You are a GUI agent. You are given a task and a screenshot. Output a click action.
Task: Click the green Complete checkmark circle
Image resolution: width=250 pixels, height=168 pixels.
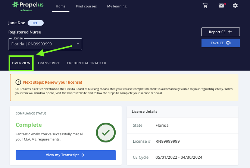[x=106, y=133]
